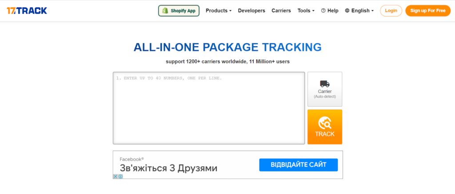455x194 pixels.
Task: Expand the English language dropdown
Action: [359, 11]
